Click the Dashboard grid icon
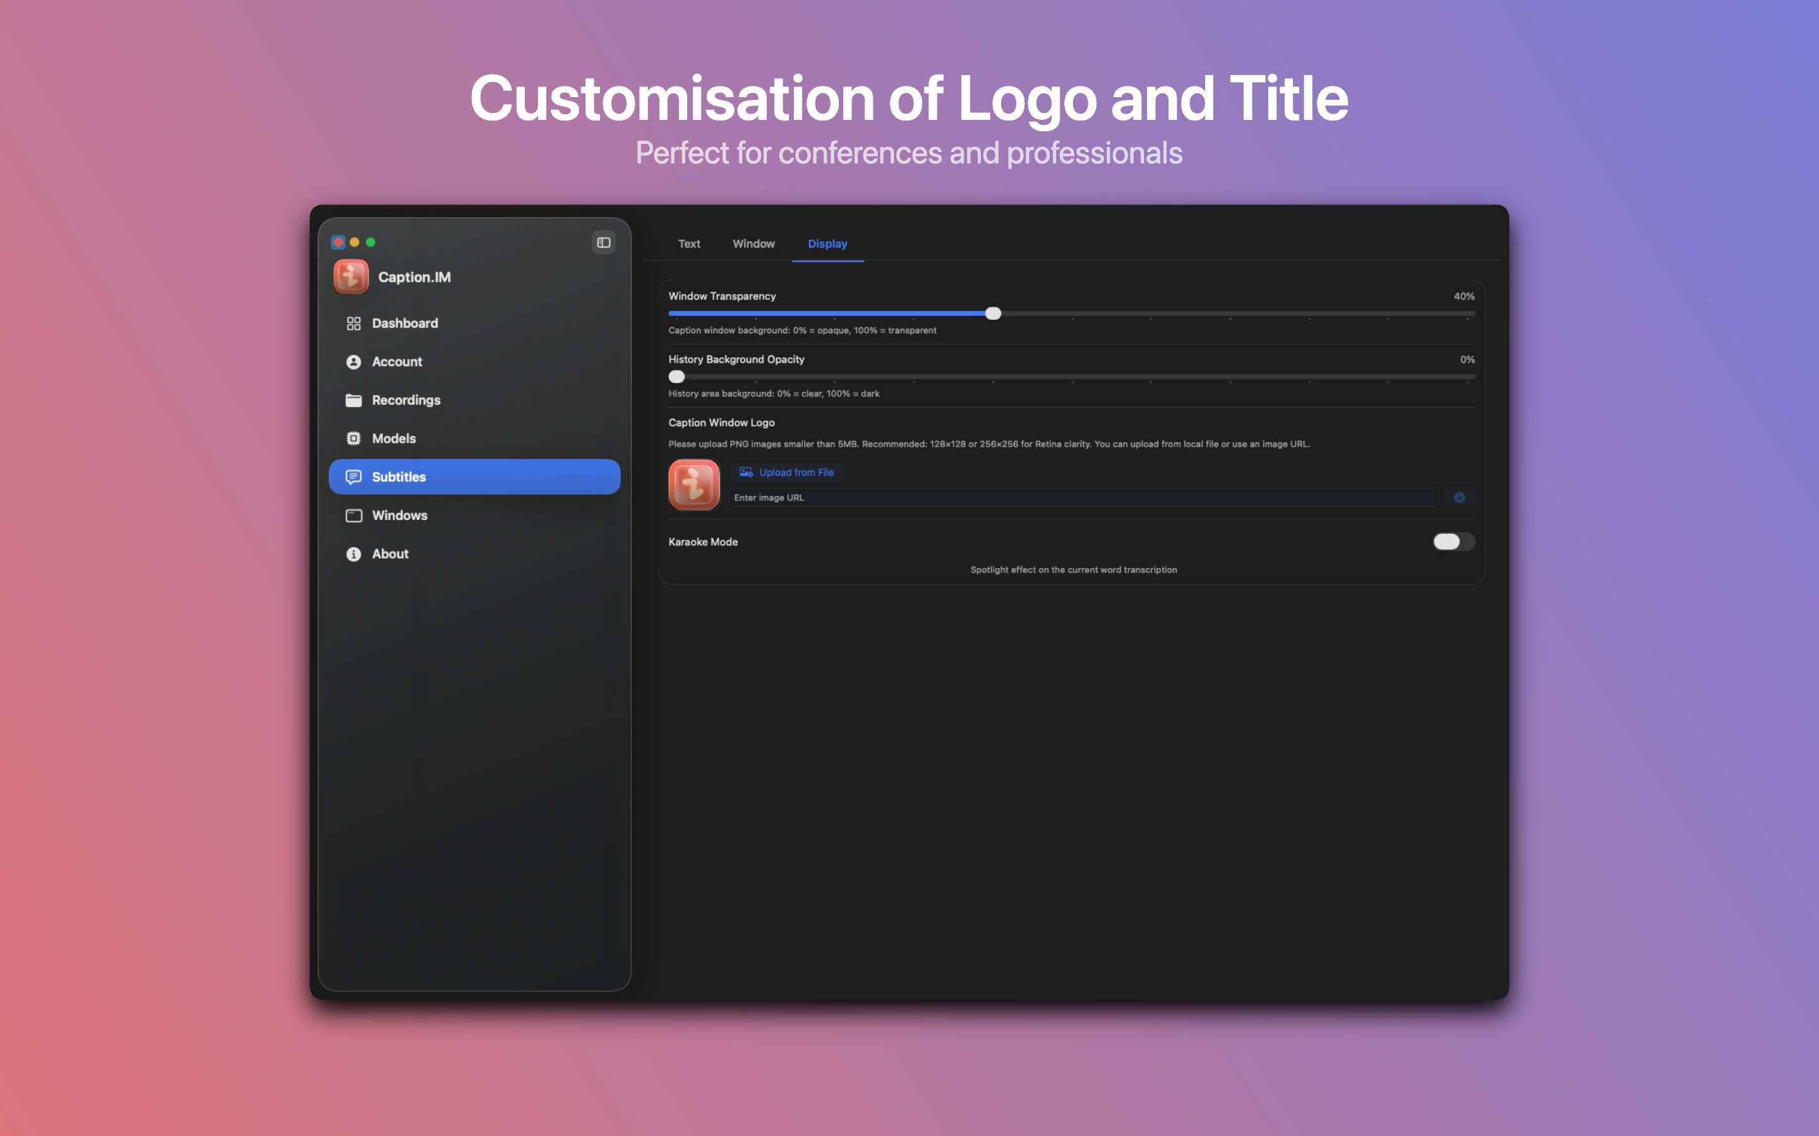 353,323
